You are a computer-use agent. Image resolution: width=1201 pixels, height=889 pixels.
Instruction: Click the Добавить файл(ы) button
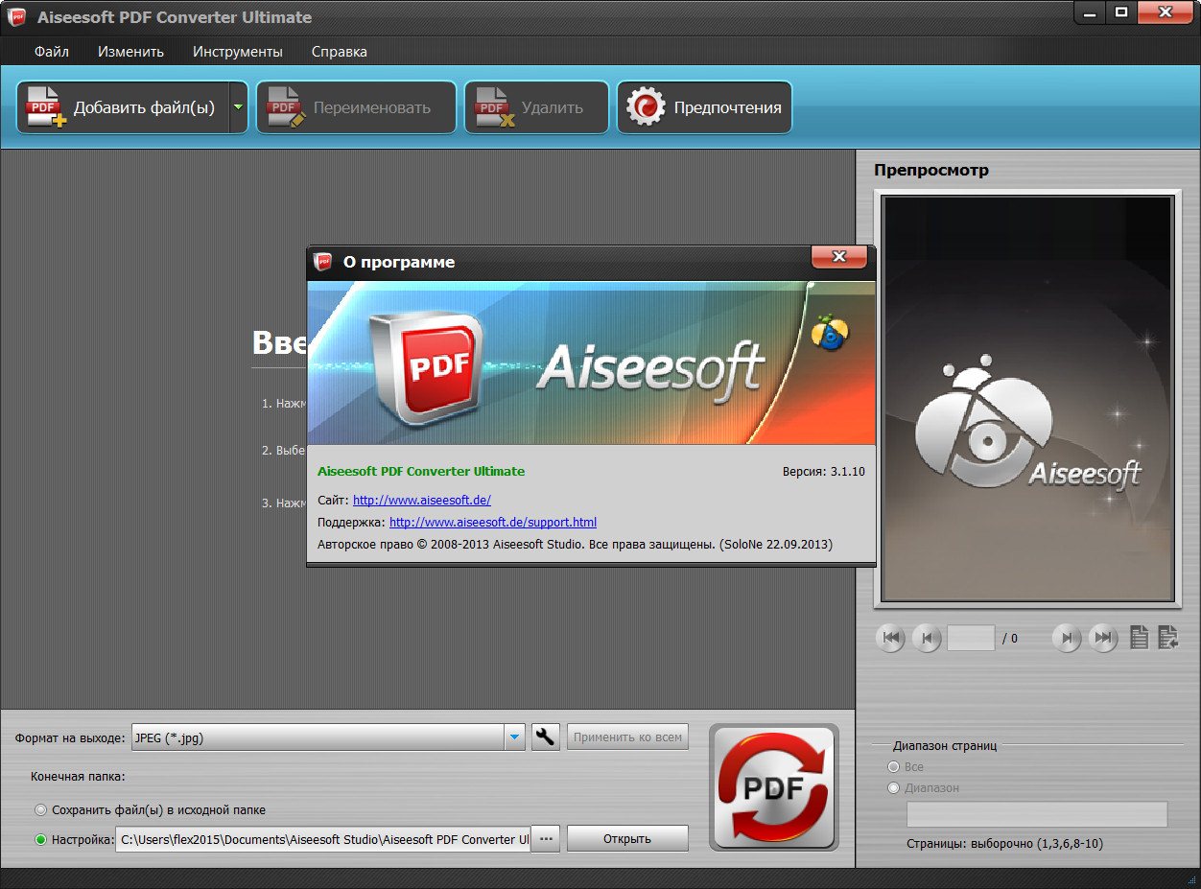123,107
